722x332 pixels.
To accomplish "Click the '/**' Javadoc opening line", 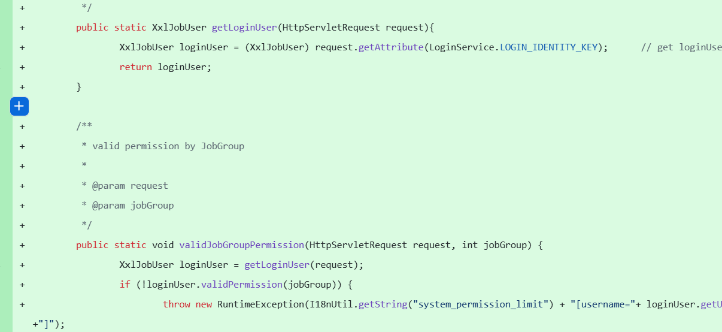I will click(84, 126).
